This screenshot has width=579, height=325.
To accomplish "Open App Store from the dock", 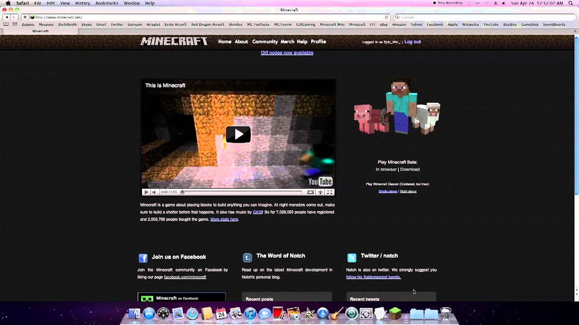I will [149, 313].
